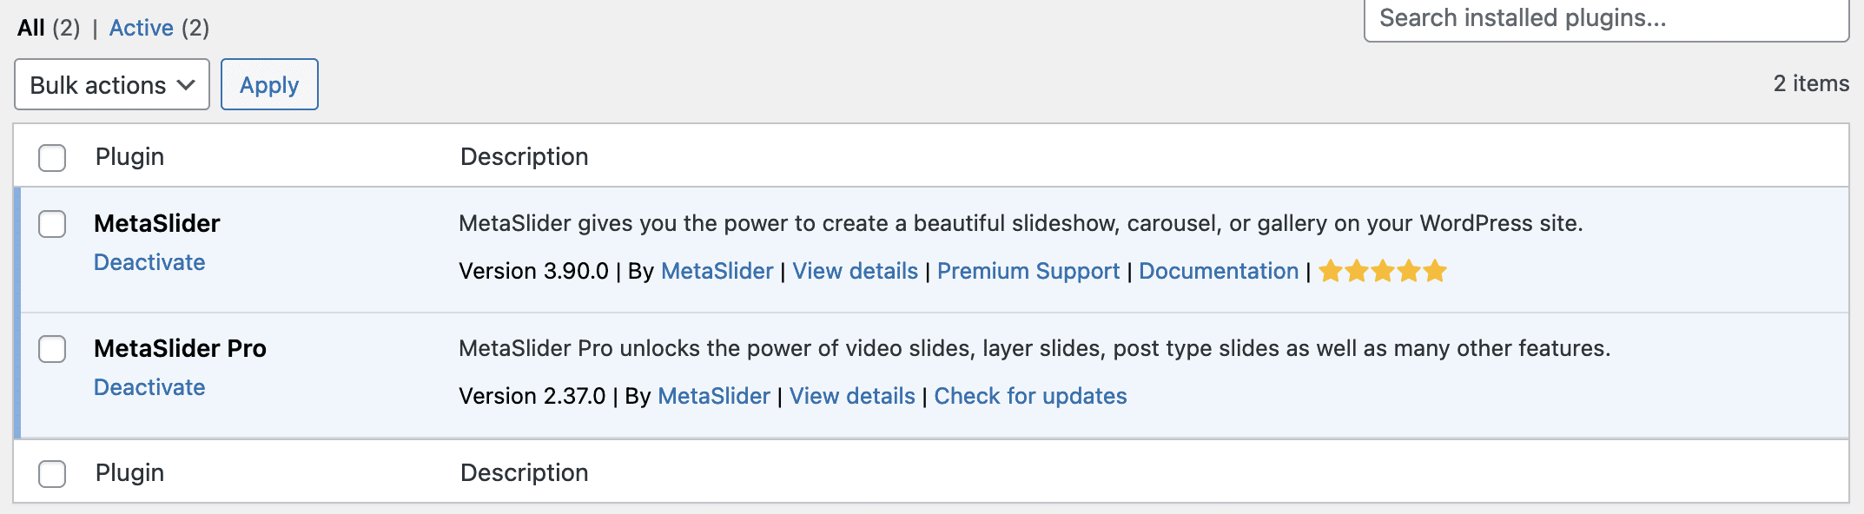
Task: Switch to the All plugins filter
Action: point(31,28)
